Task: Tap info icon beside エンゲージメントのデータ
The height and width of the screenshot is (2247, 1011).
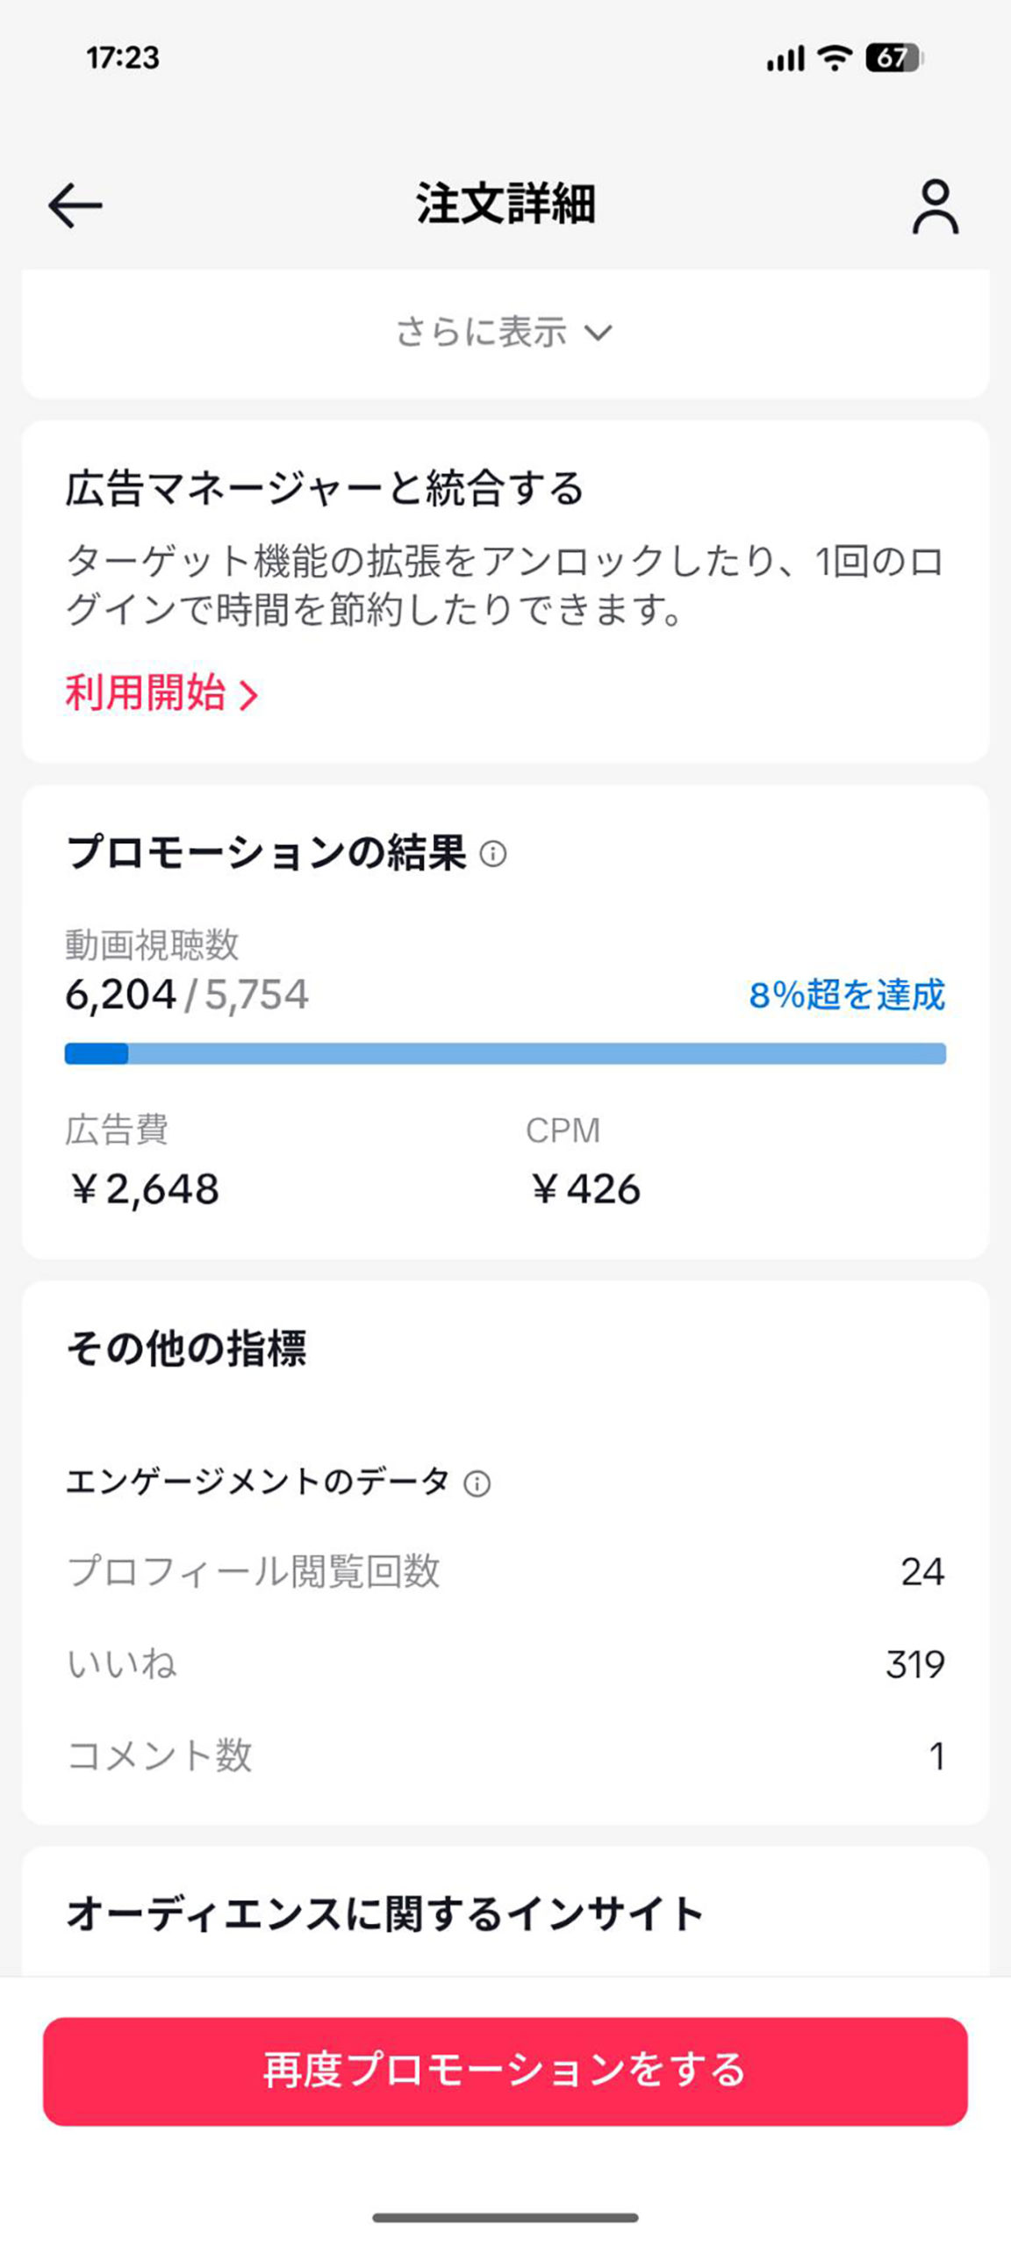Action: pos(477,1483)
